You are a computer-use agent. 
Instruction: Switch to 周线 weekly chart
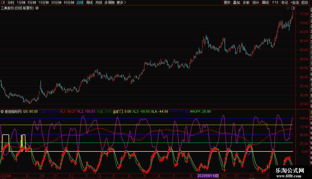pyautogui.click(x=89, y=2)
